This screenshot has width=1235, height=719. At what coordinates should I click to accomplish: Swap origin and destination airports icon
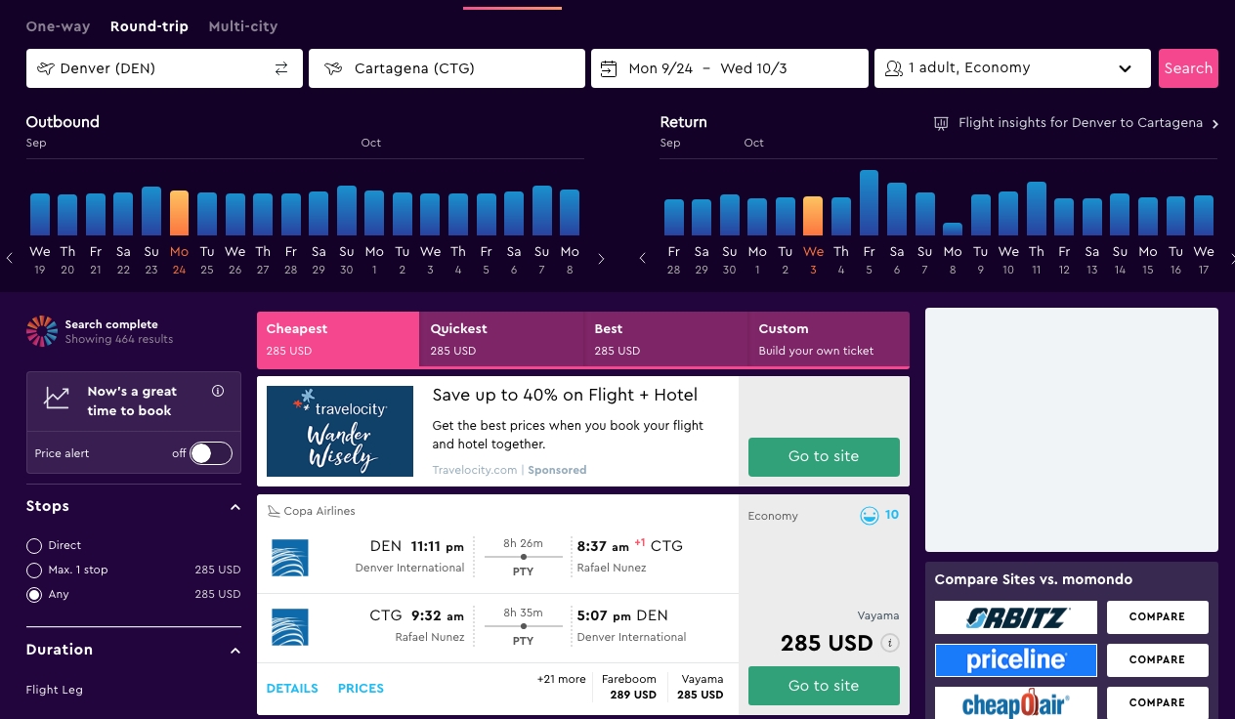tap(281, 68)
